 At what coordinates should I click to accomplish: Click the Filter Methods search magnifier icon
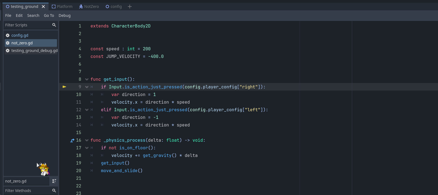[x=54, y=191]
